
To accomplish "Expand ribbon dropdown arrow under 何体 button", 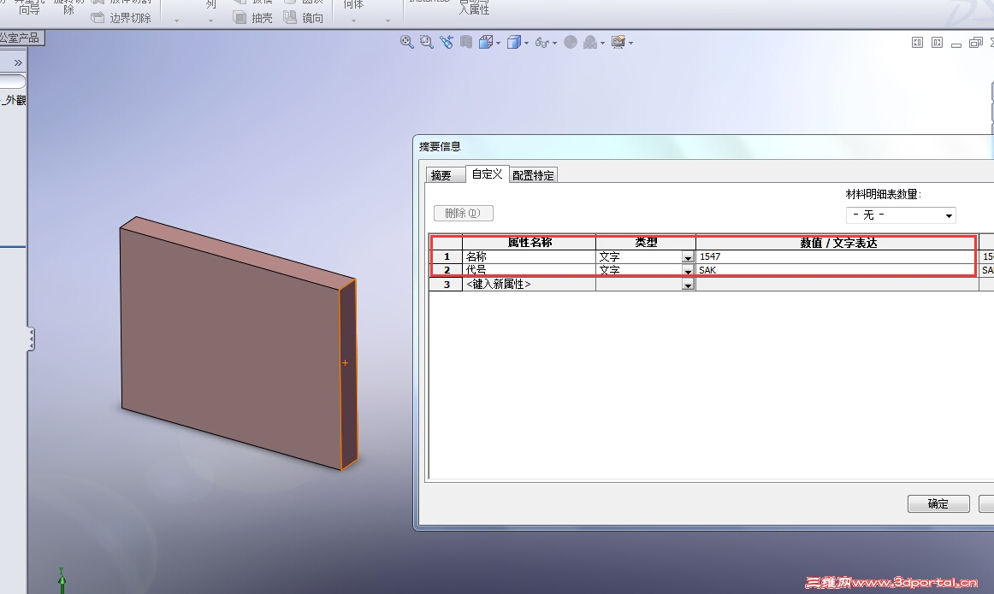I will pyautogui.click(x=353, y=21).
